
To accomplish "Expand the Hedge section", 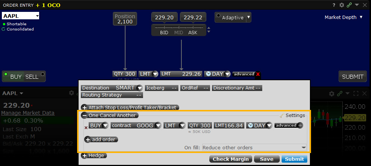I will click(x=84, y=156).
